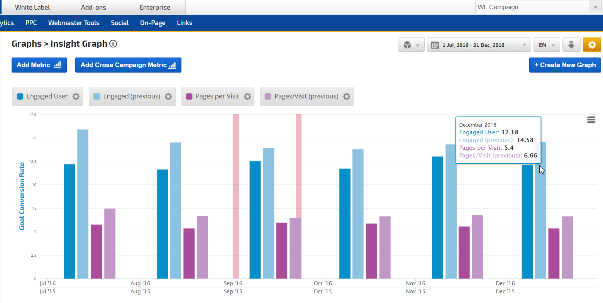Click the Create New Graph button
603x303 pixels.
[x=565, y=65]
